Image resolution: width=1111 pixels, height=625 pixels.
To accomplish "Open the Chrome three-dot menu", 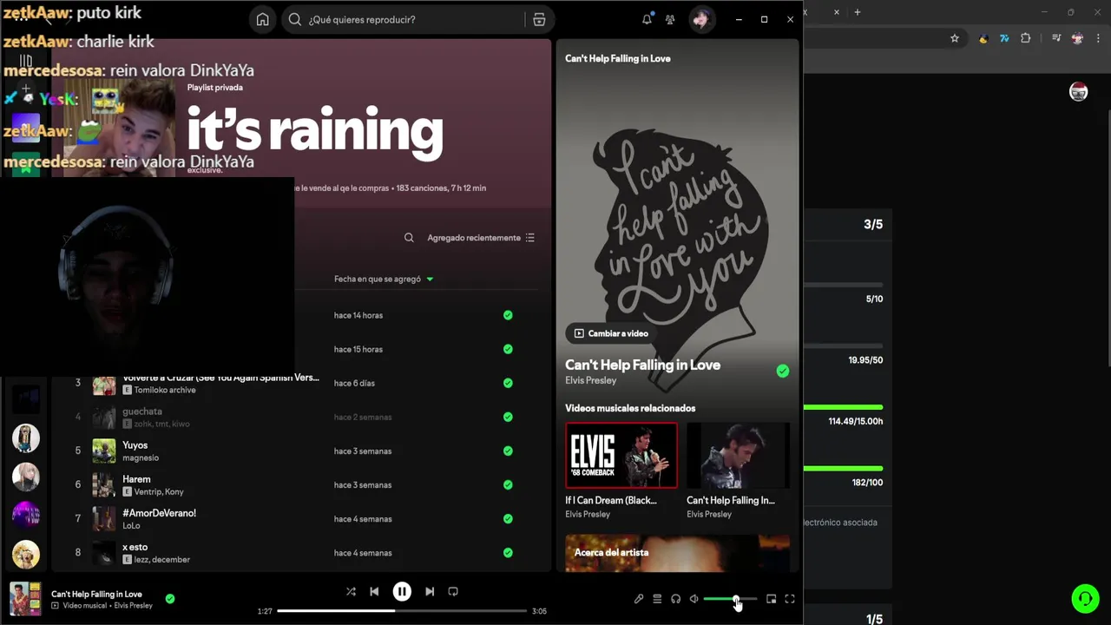I will coord(1099,38).
